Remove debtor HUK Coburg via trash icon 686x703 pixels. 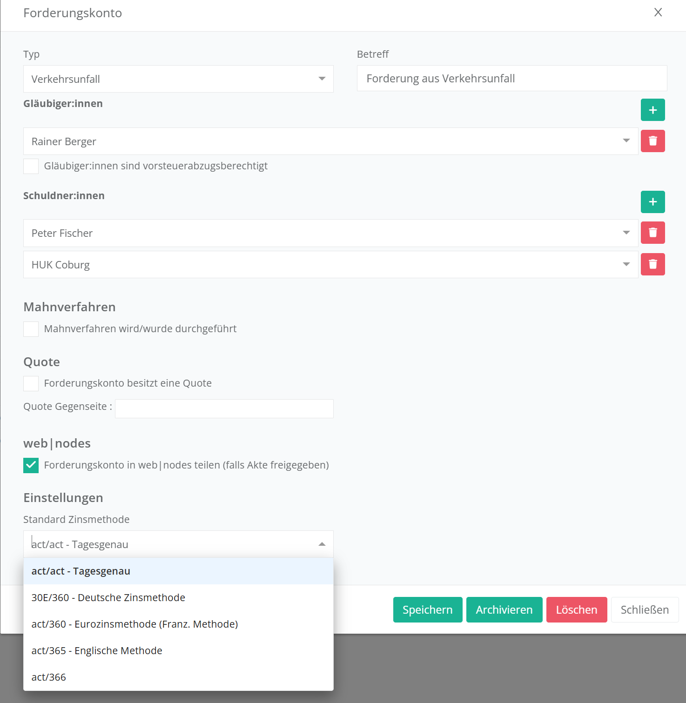(x=652, y=264)
